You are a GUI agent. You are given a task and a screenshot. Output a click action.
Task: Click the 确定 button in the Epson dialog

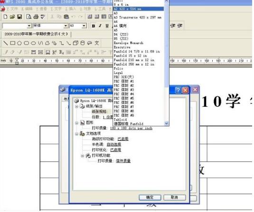150,197
